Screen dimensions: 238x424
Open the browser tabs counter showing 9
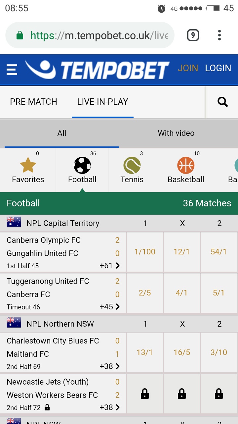[193, 35]
